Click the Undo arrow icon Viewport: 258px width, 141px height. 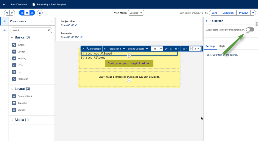7,13
